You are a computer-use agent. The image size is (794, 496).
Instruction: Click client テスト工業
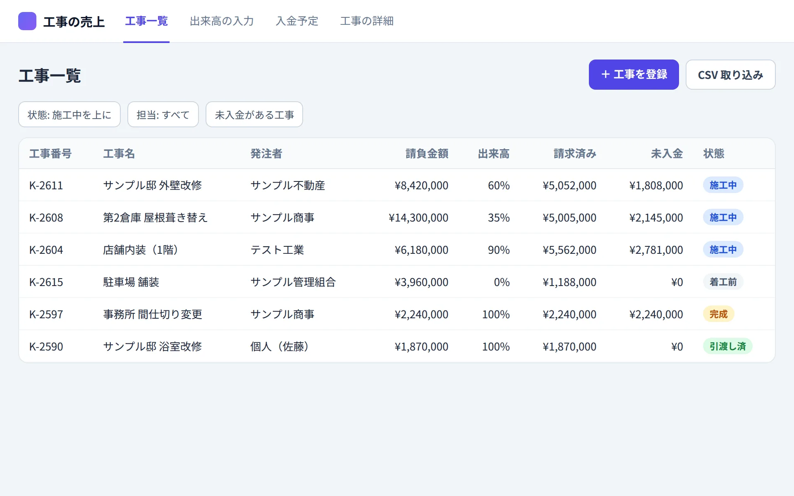click(x=277, y=250)
